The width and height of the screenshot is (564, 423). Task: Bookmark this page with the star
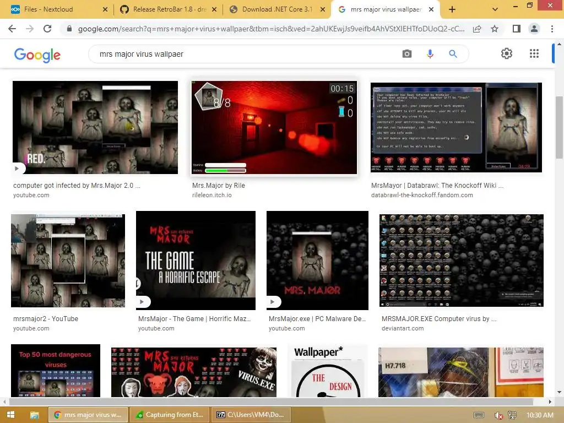[495, 29]
